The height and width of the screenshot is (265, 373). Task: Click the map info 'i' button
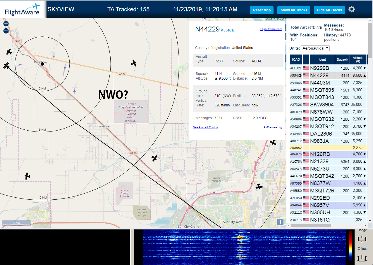[280, 222]
